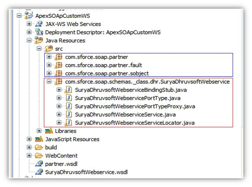Select the WebContent folder label
The height and width of the screenshot is (187, 252).
(x=61, y=156)
